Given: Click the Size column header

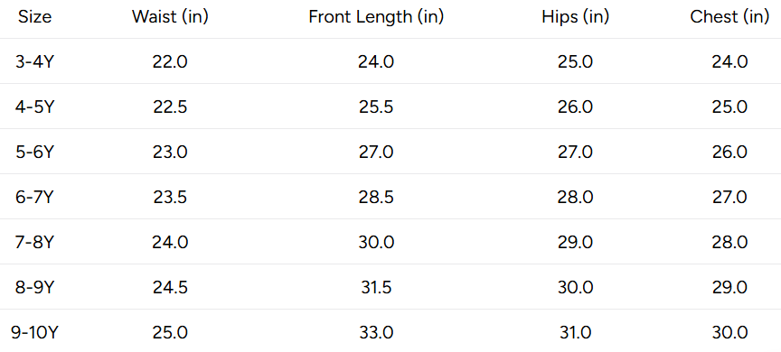Looking at the screenshot, I should pyautogui.click(x=35, y=17).
